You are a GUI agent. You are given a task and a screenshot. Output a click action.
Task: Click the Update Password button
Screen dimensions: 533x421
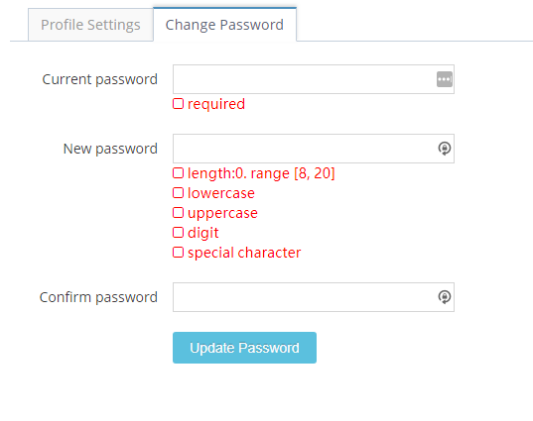[244, 348]
